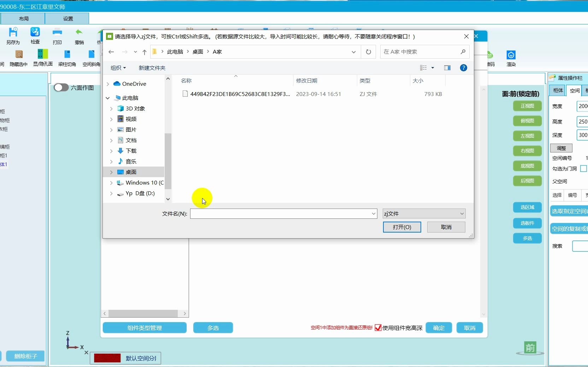Image resolution: width=588 pixels, height=367 pixels.
Task: Click 桌面 in the address breadcrumb
Action: 198,52
